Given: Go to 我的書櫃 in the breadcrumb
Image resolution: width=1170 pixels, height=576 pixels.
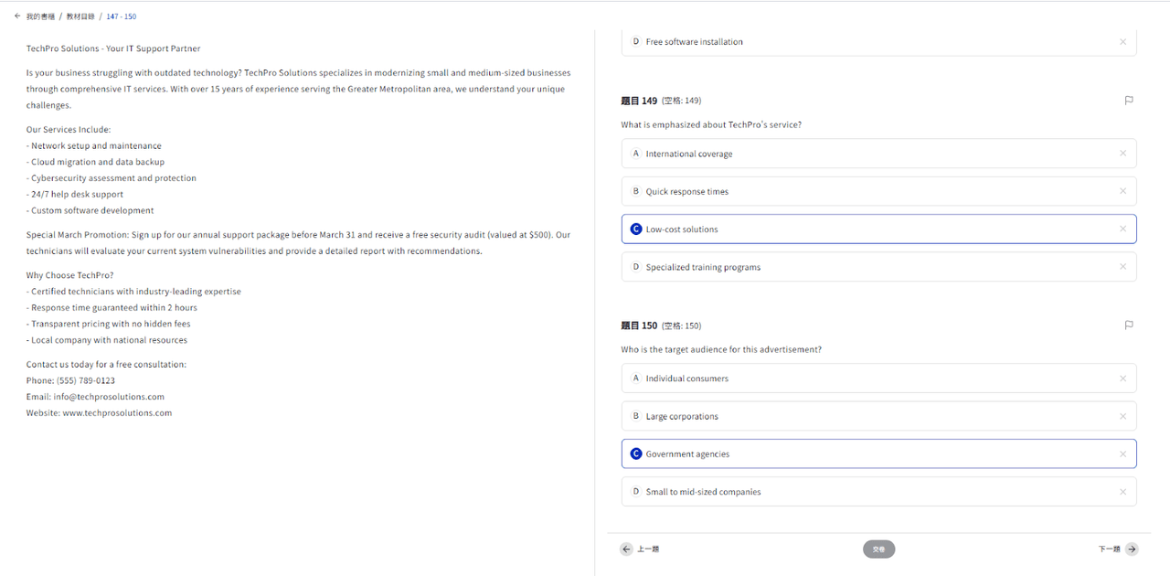Looking at the screenshot, I should tap(40, 16).
